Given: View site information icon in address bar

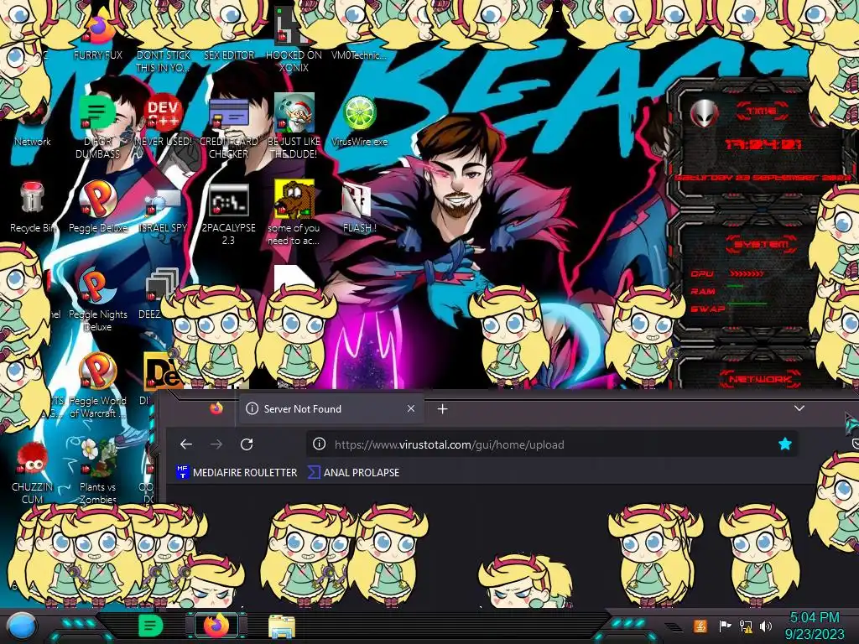Looking at the screenshot, I should click(319, 444).
